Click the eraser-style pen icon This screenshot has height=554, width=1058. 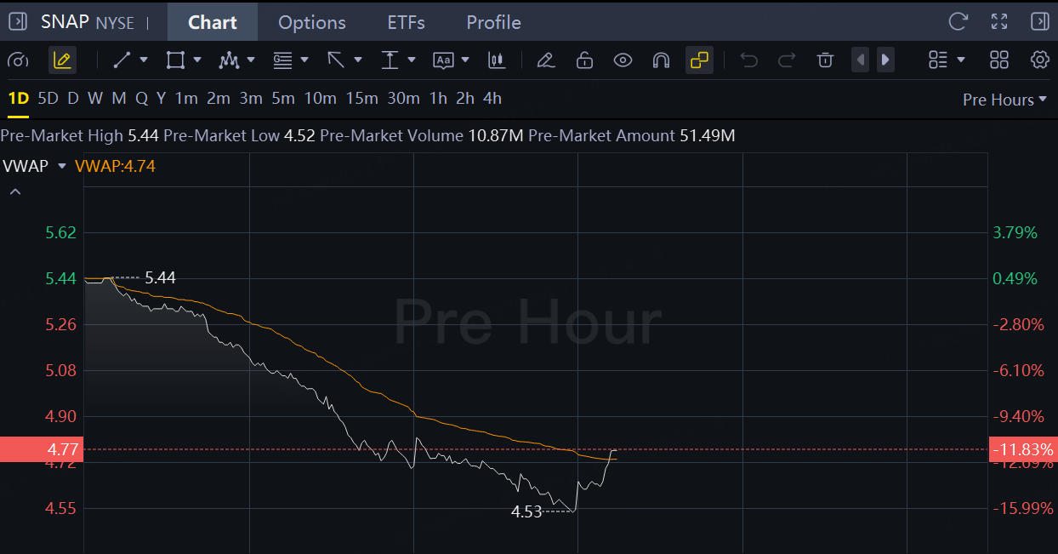[546, 60]
